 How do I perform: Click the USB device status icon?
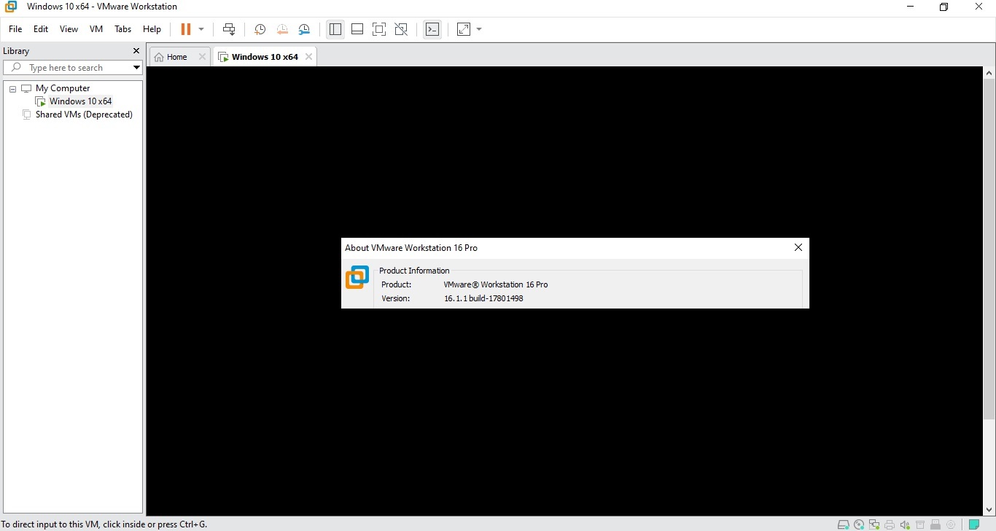tap(935, 524)
